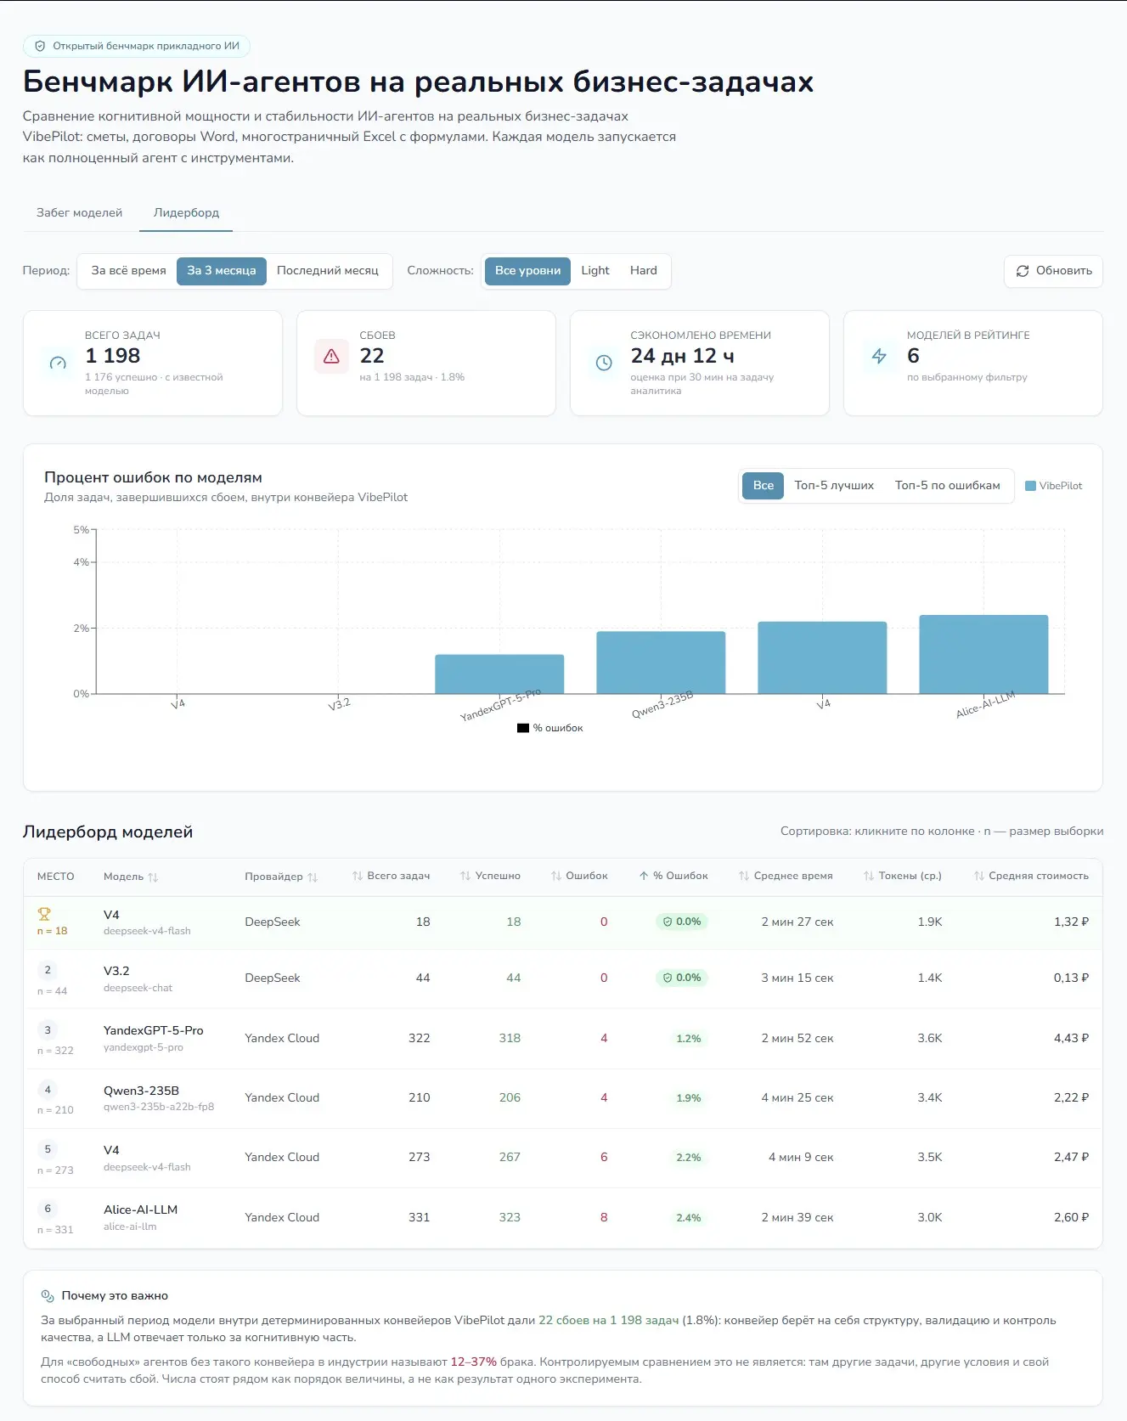Click the gauge icon in Всего задач card
Screen dimensions: 1127x1421
point(58,364)
